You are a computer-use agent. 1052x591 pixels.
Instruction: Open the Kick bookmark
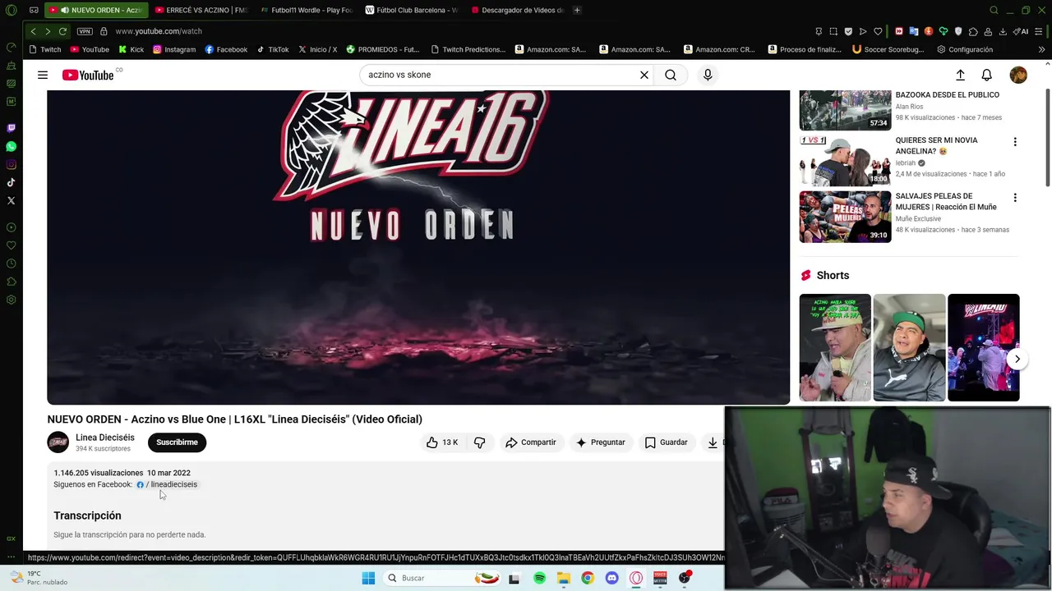point(131,49)
